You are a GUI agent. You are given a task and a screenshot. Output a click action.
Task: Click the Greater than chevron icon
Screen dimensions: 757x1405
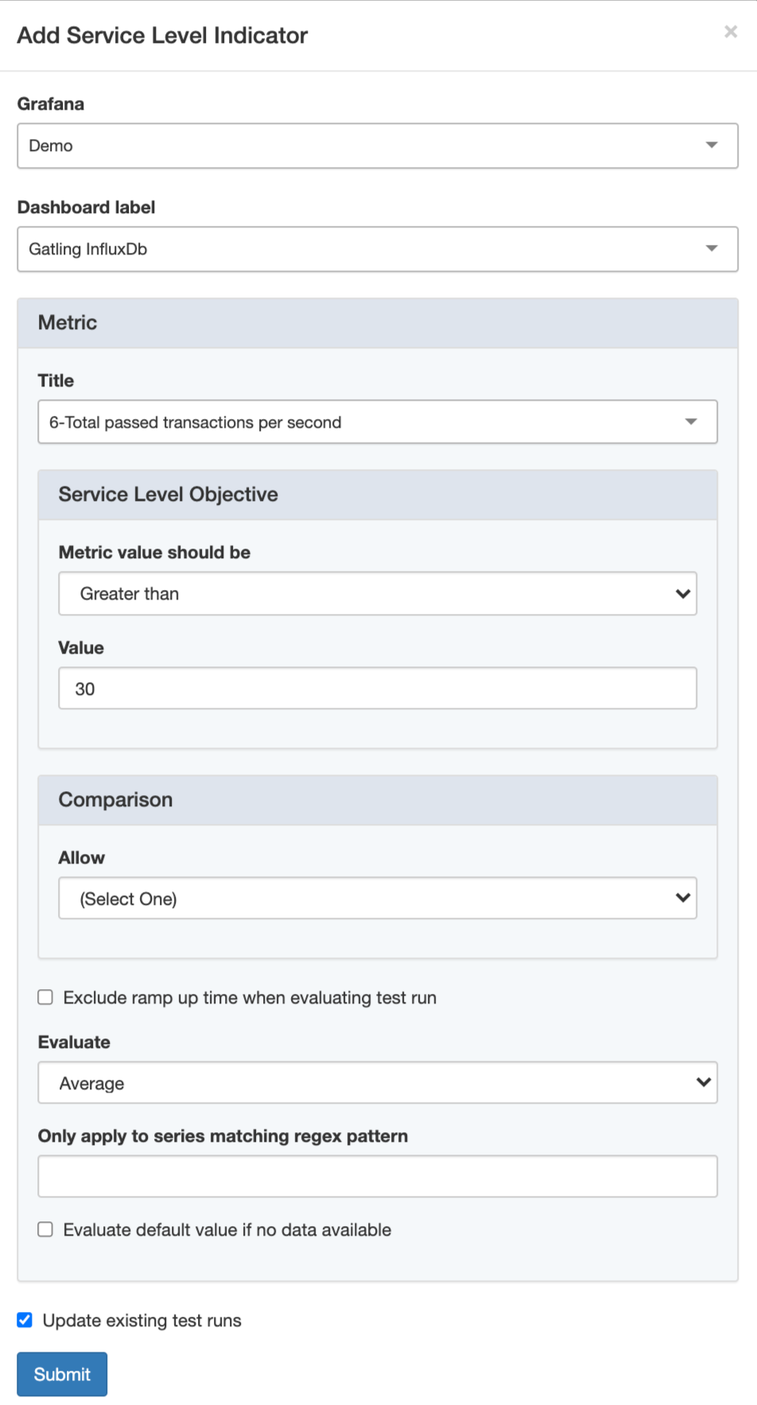click(682, 593)
